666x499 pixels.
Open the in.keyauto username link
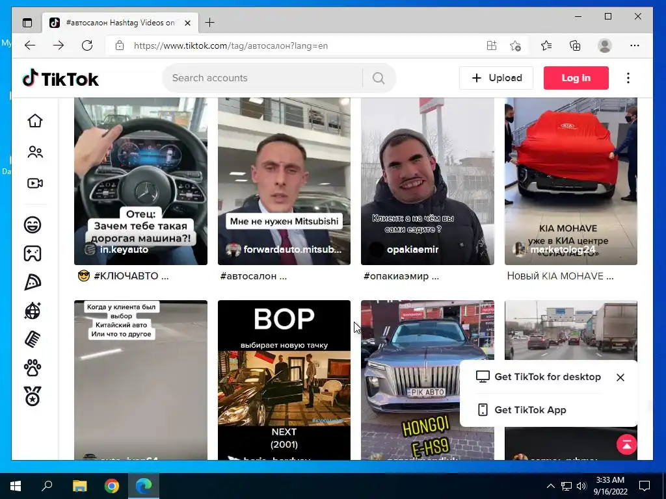point(124,249)
